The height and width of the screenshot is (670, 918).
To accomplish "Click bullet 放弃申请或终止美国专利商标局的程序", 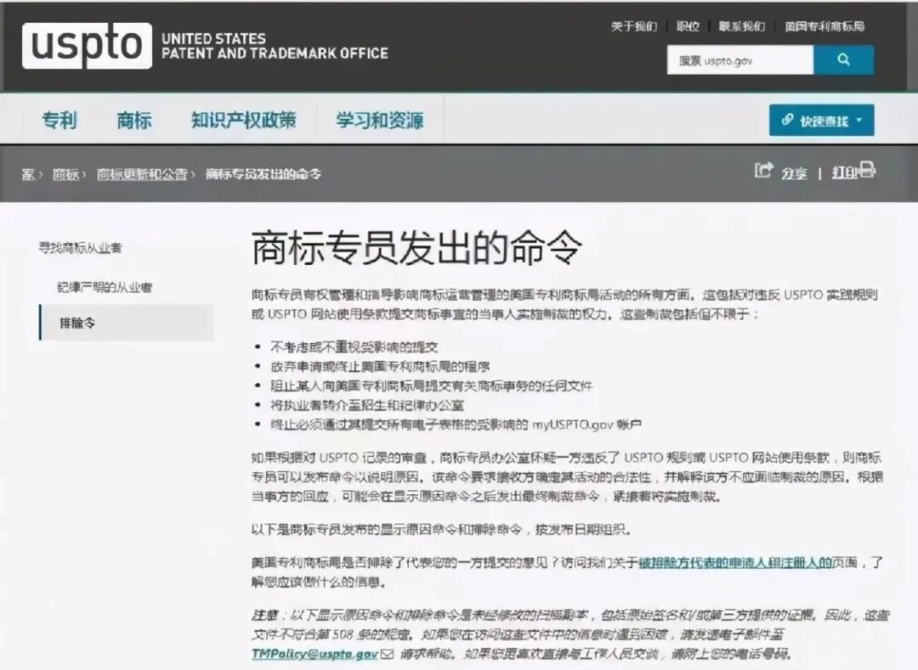I will click(x=380, y=367).
